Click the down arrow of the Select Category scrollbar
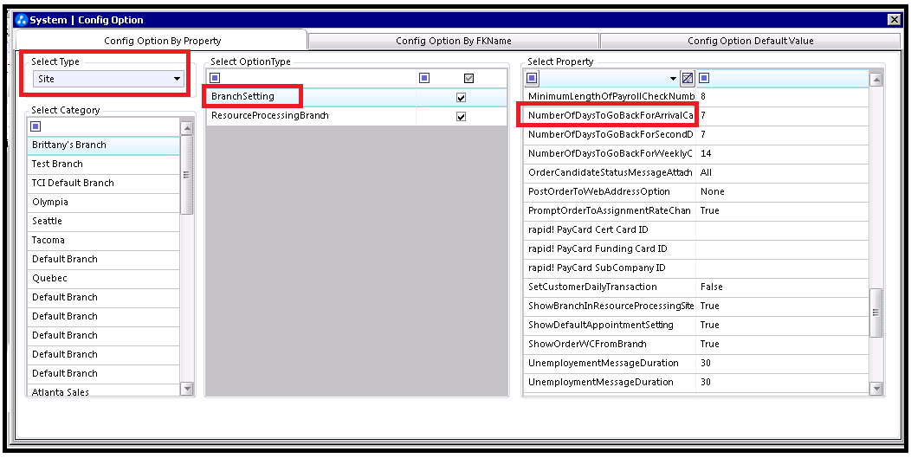The height and width of the screenshot is (458, 911). pos(187,388)
